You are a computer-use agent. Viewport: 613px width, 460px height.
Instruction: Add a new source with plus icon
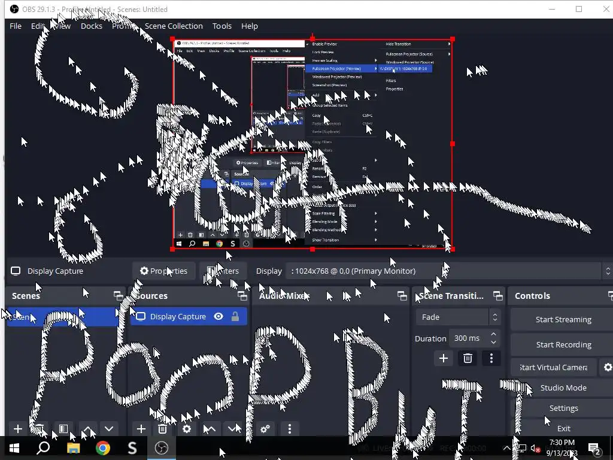click(141, 429)
